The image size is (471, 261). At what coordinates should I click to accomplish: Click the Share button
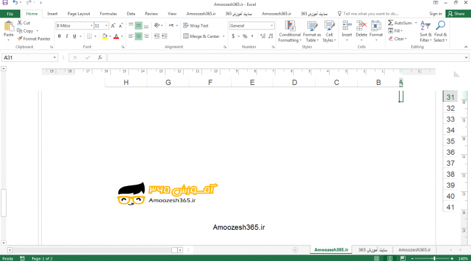coord(457,14)
